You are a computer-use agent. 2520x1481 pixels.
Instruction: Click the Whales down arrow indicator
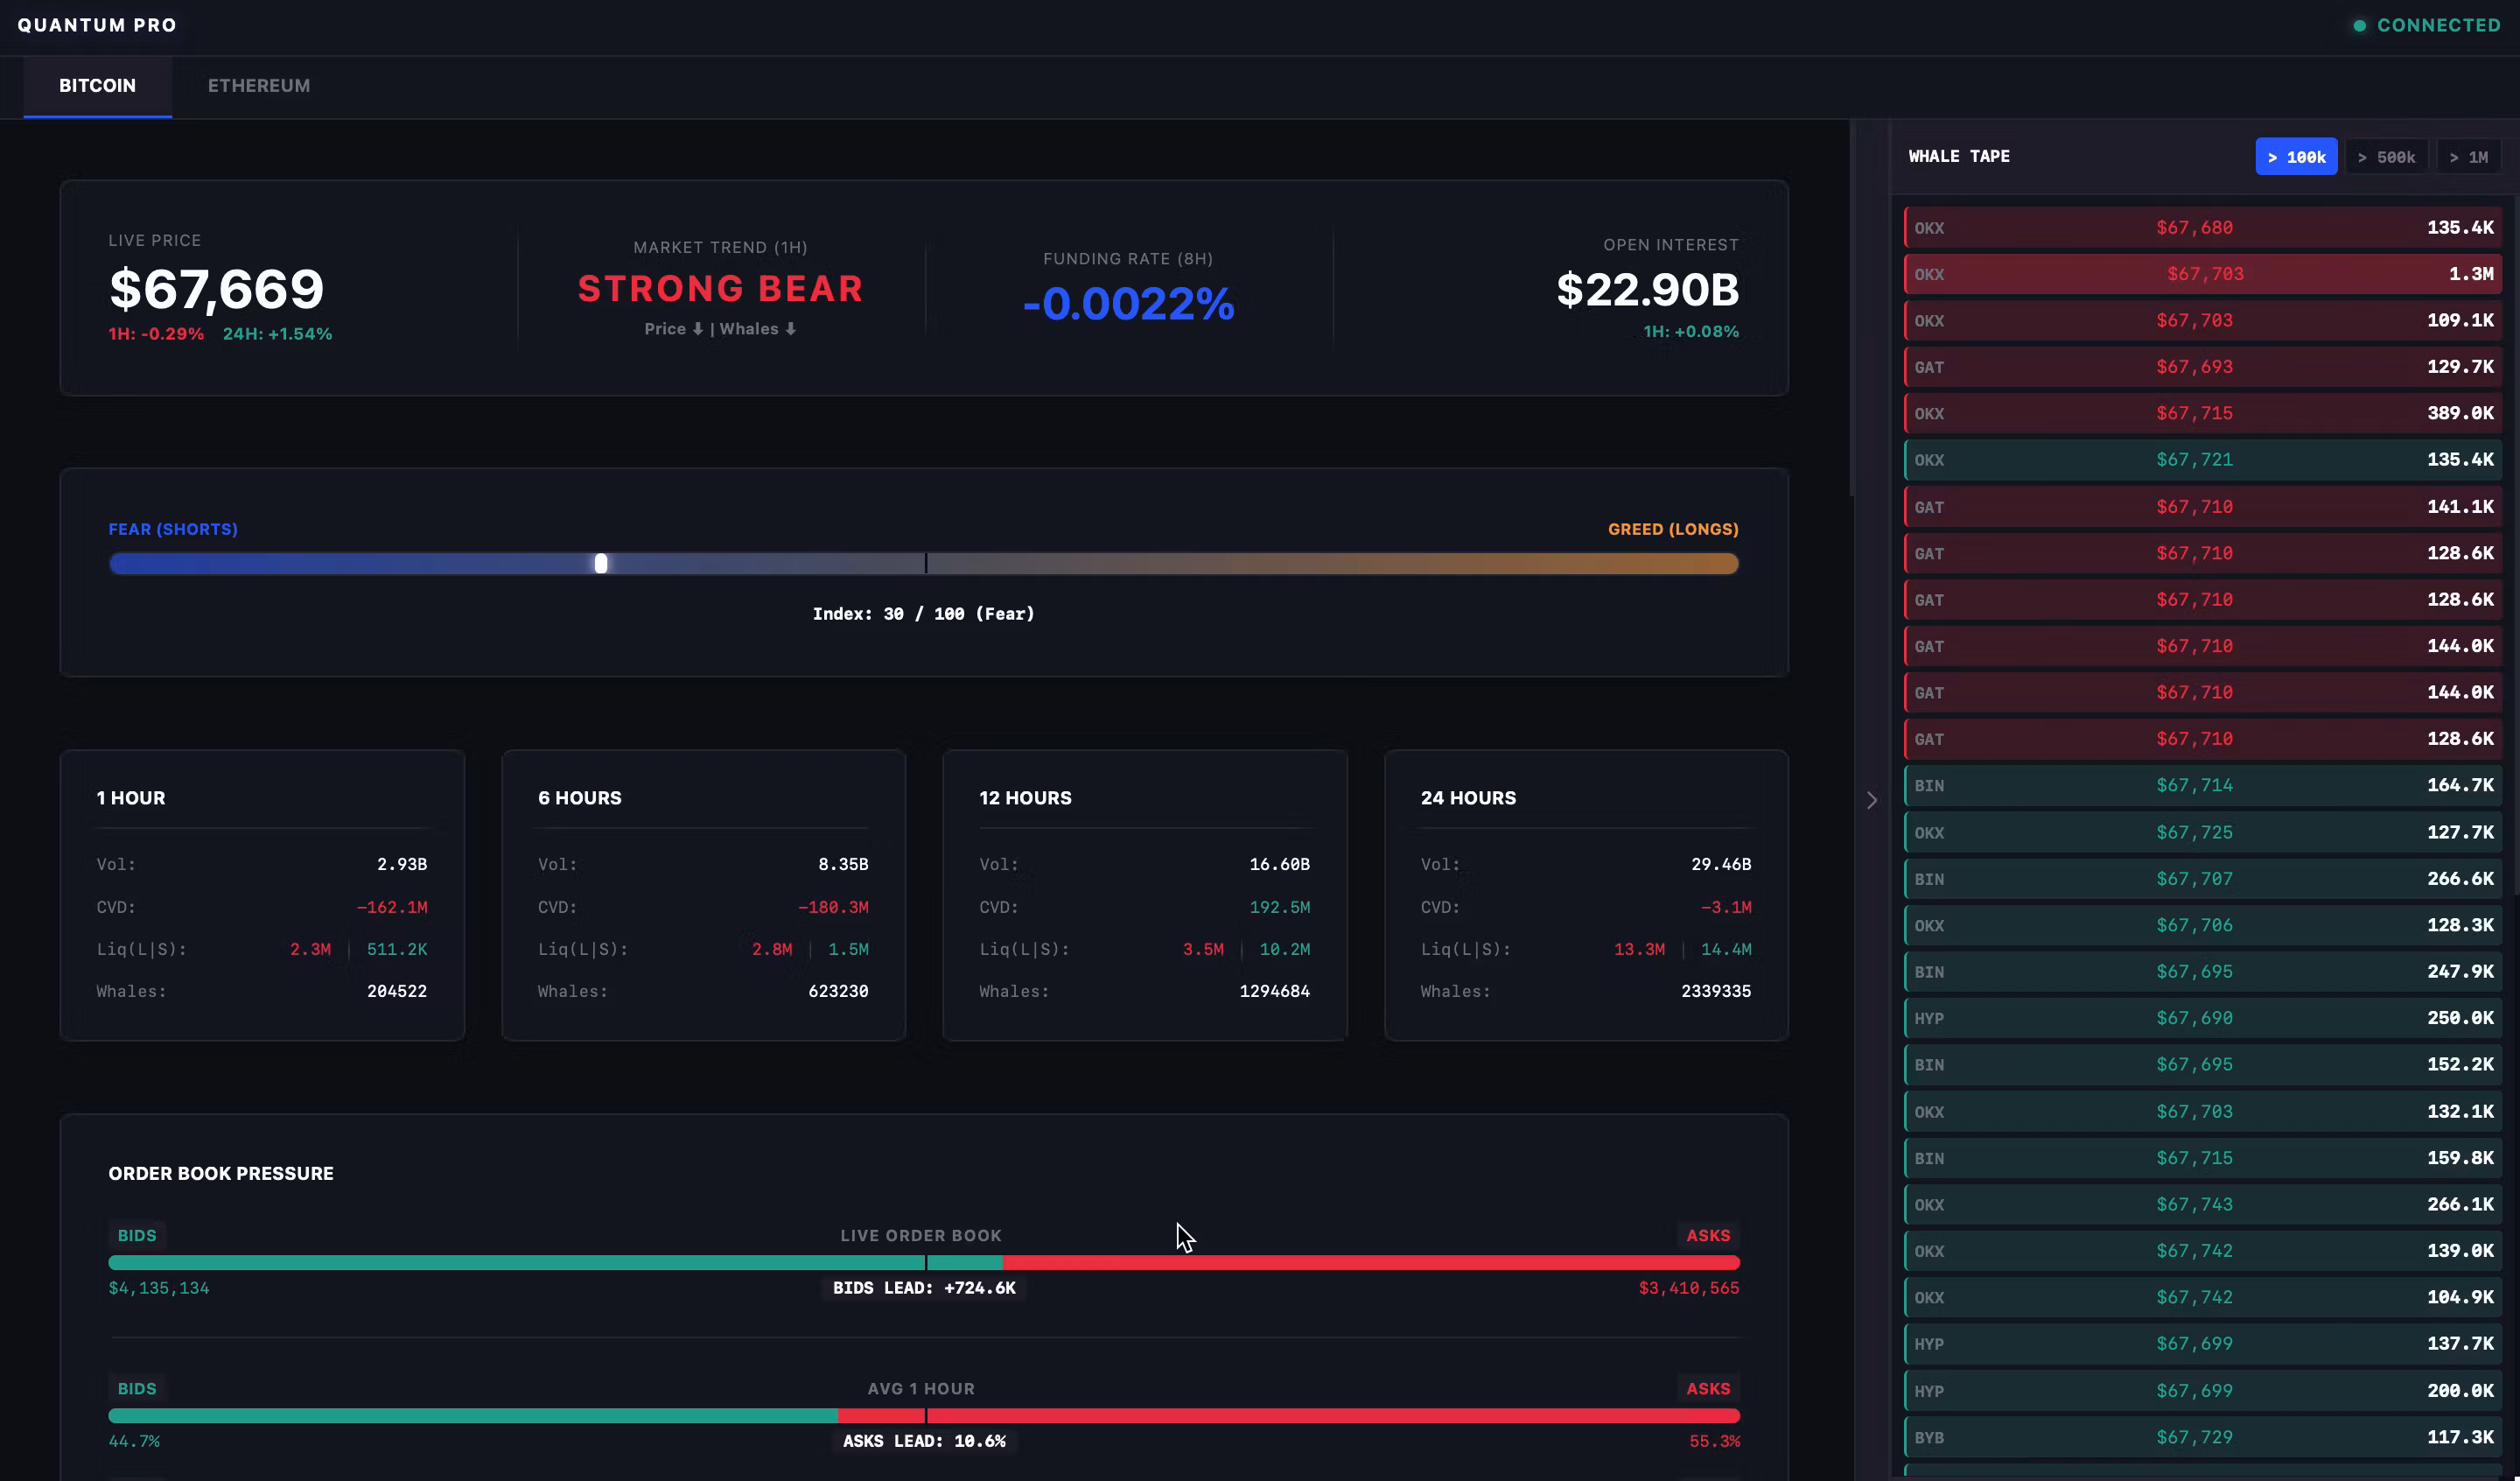tap(789, 328)
